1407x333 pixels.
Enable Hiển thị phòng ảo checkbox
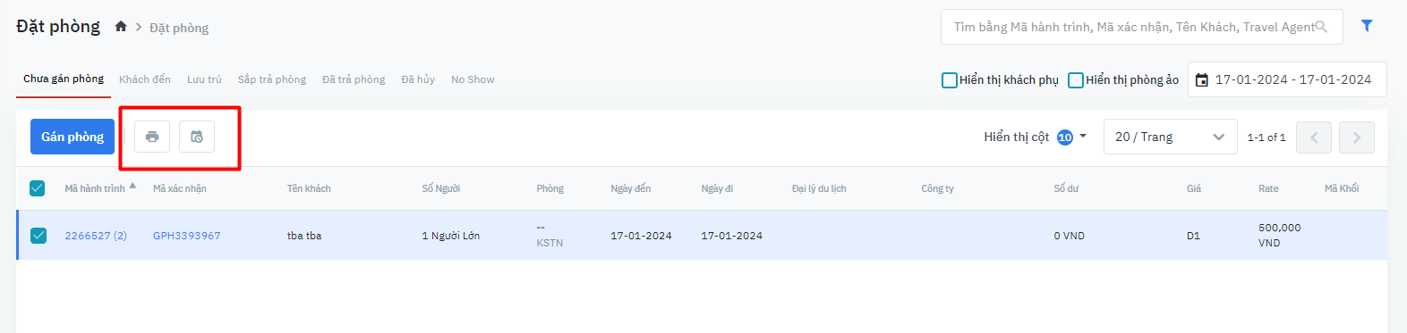tap(1076, 80)
